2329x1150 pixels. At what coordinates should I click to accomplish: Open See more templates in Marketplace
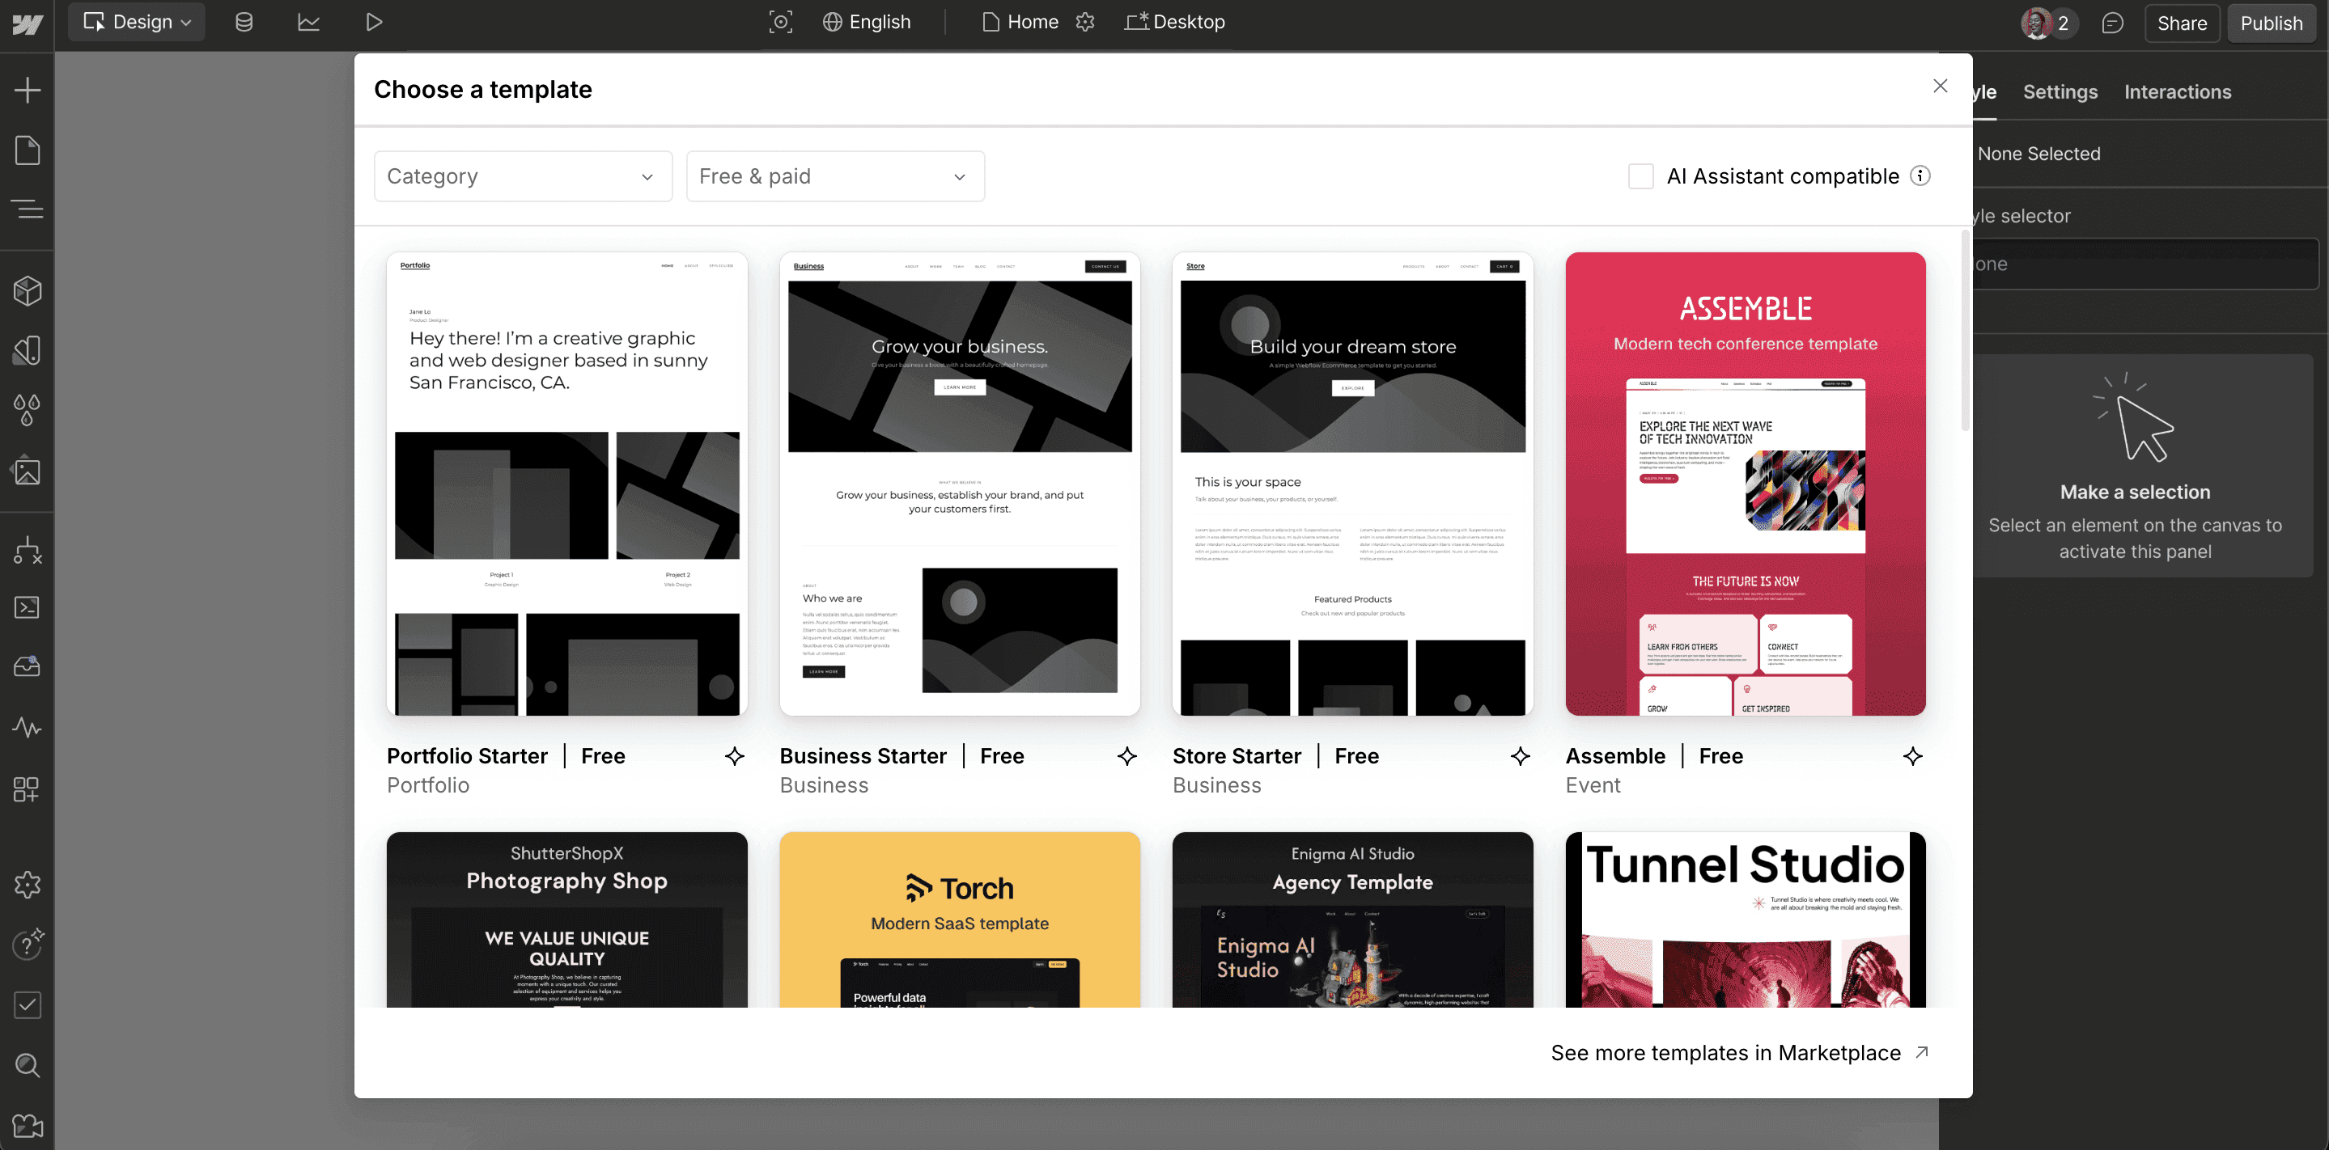[1740, 1052]
